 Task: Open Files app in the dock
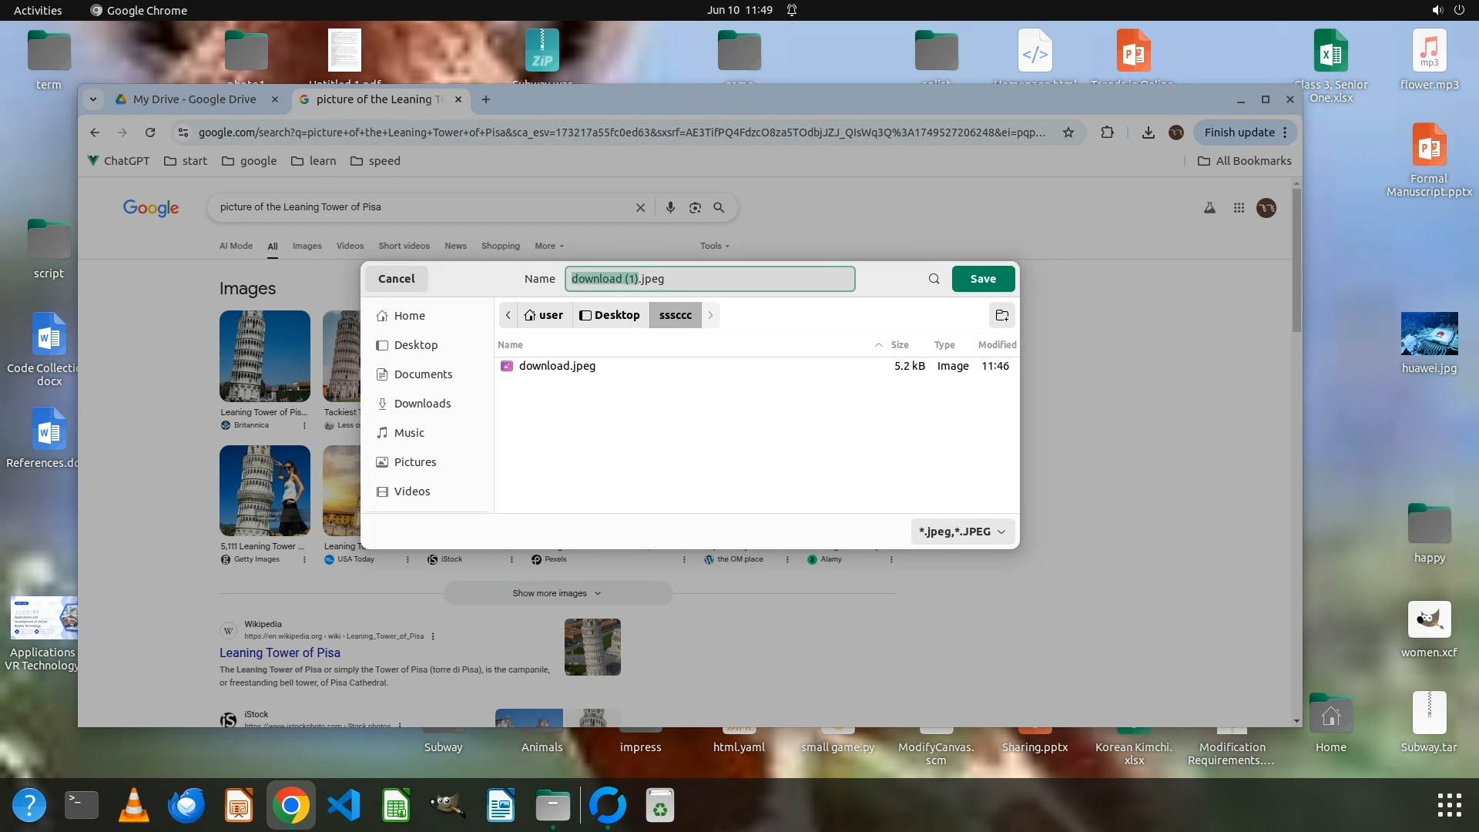552,806
